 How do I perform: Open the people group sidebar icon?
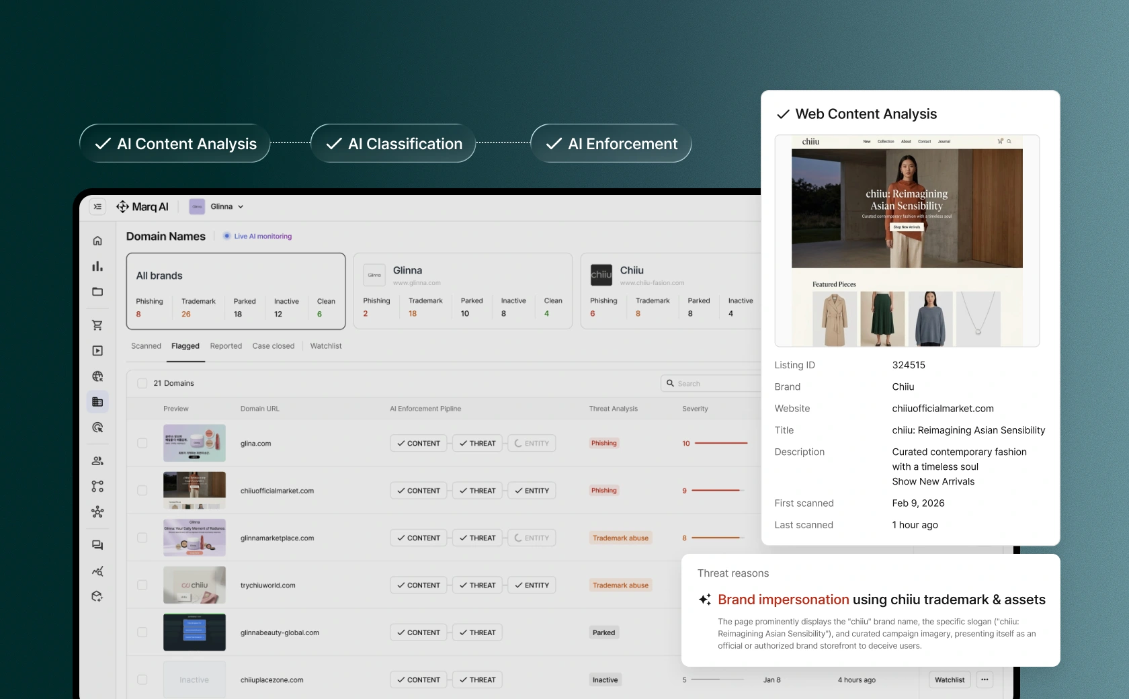97,461
